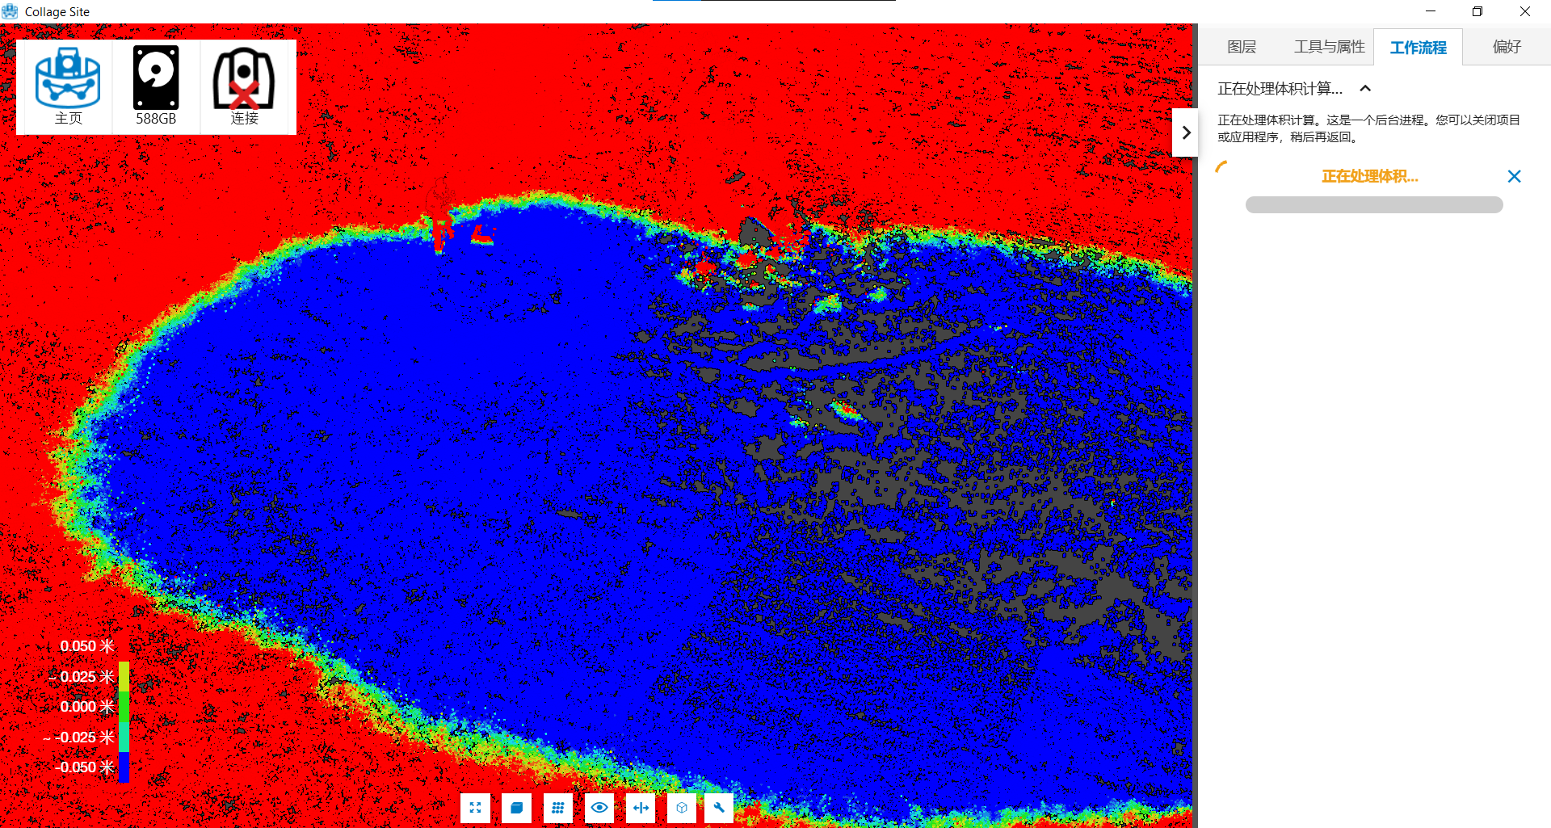This screenshot has height=828, width=1551.
Task: Switch to the 图层 tab
Action: pos(1242,47)
